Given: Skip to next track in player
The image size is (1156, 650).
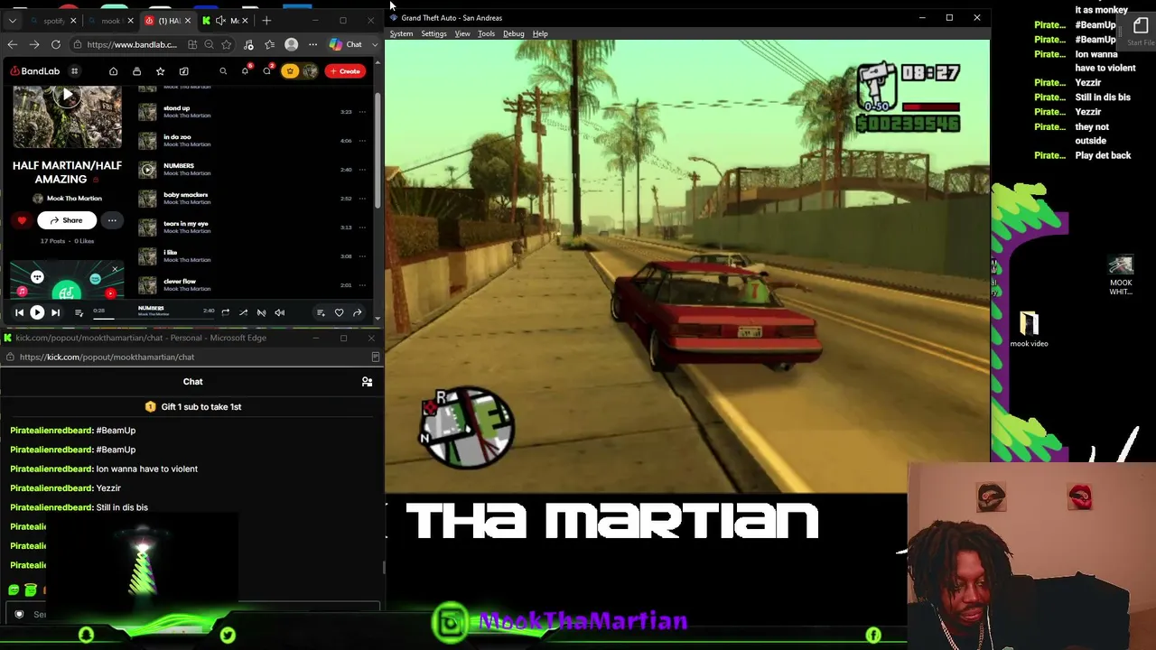Looking at the screenshot, I should [55, 313].
